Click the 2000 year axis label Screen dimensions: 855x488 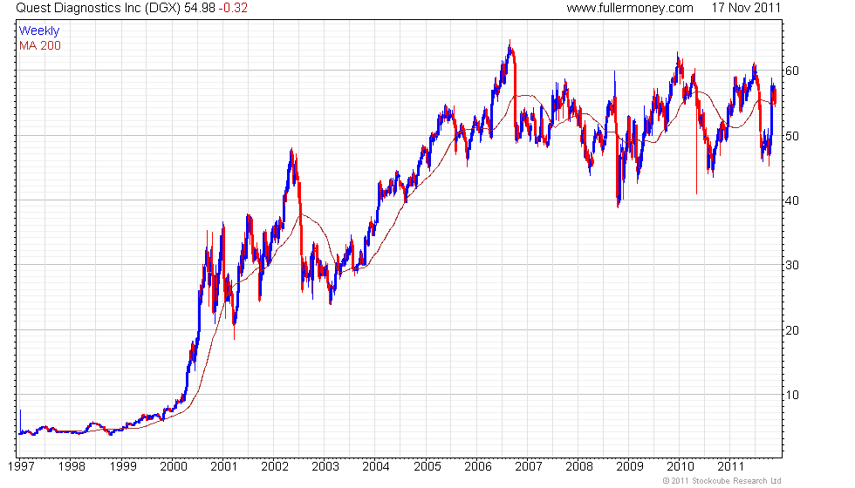point(174,466)
